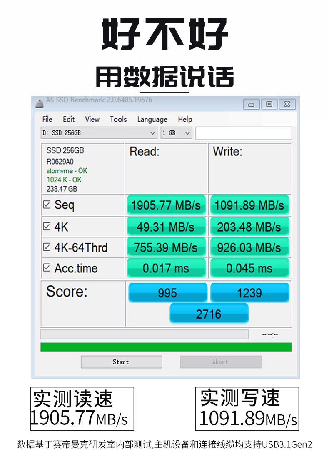Click the empty text field beside size dropdown

(244, 133)
